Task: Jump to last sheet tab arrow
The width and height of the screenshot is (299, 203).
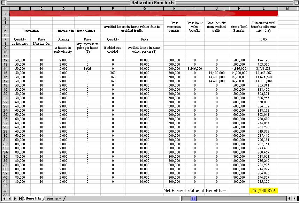Action: 20,198
